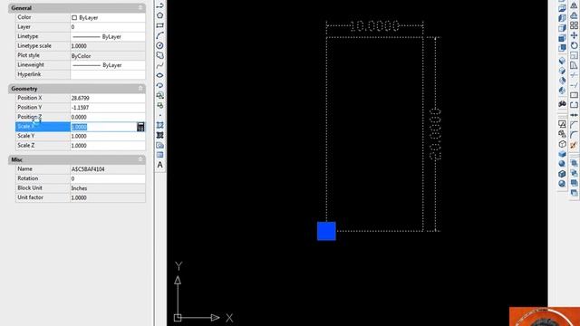Select the Polygon draw tool
The image size is (580, 326).
tap(159, 15)
